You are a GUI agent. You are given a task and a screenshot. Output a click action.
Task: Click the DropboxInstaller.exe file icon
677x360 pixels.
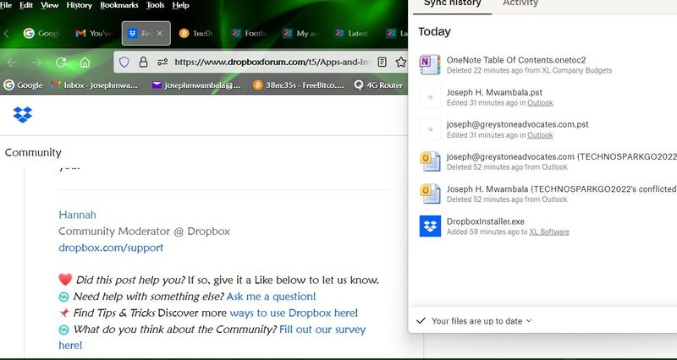[x=430, y=226]
